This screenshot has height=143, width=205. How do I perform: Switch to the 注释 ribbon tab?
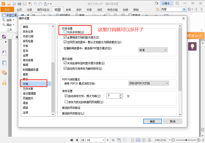[x=29, y=10]
